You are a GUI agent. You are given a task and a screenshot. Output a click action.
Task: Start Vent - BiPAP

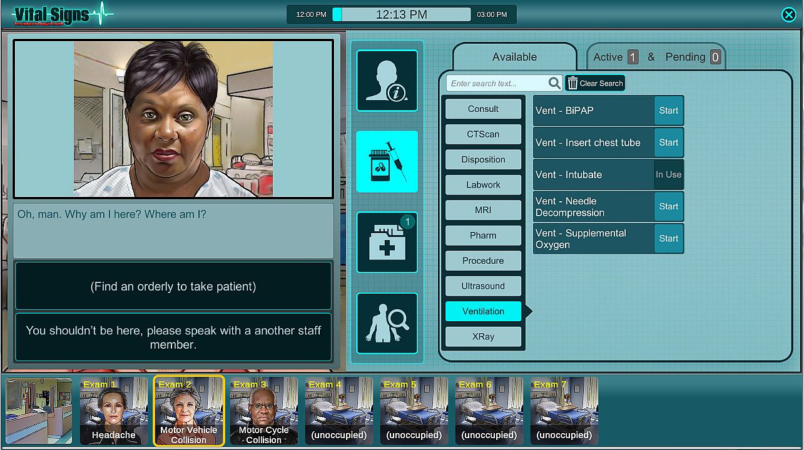pos(668,111)
